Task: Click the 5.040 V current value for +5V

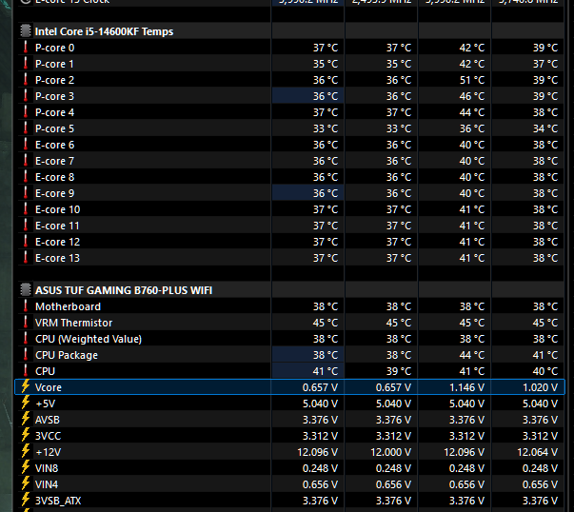Action: pyautogui.click(x=320, y=404)
